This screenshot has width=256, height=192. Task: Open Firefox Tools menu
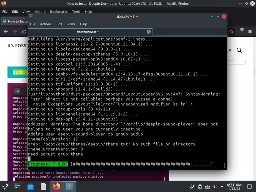pos(76,11)
